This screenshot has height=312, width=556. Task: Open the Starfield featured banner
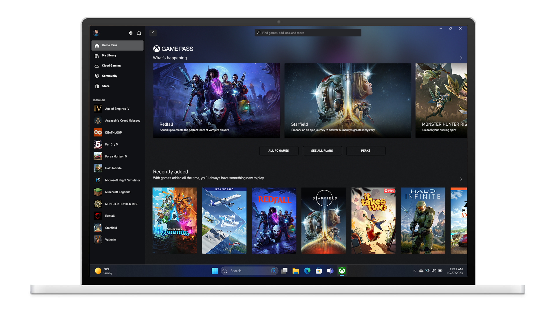348,101
